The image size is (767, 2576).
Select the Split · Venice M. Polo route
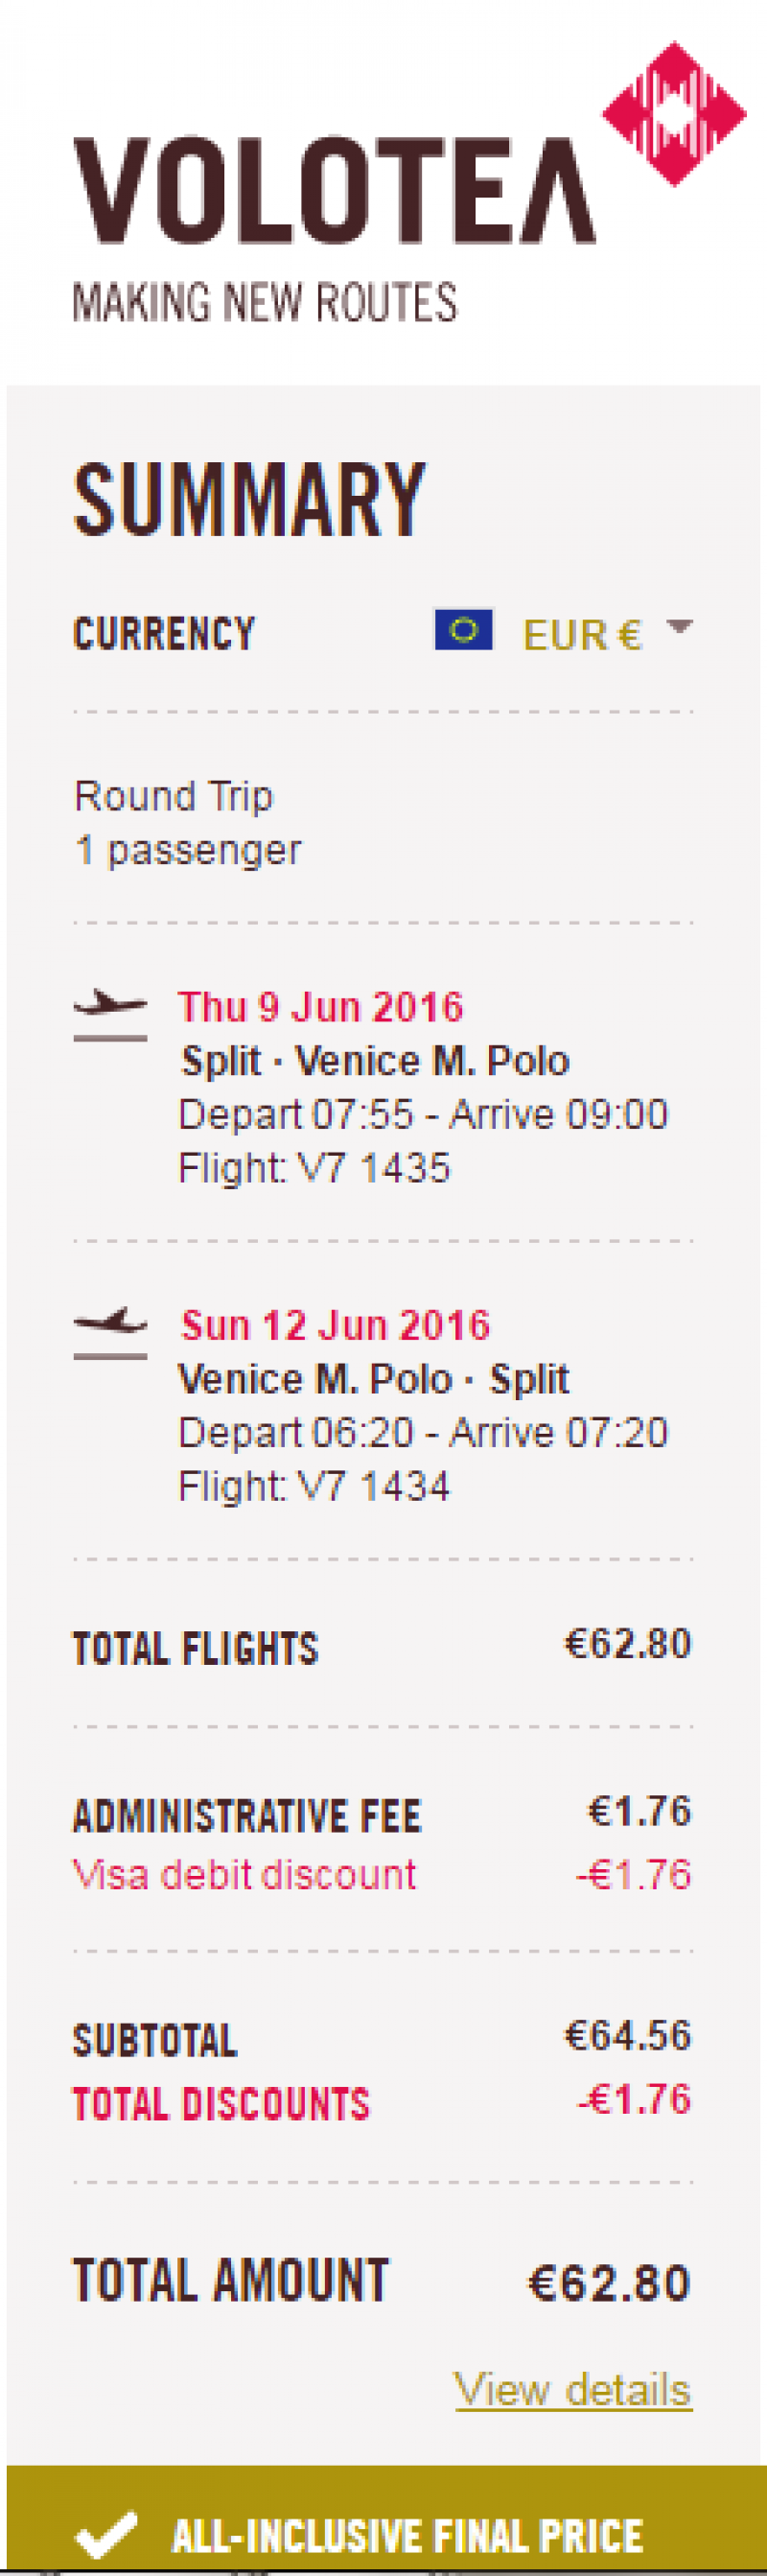[375, 1061]
